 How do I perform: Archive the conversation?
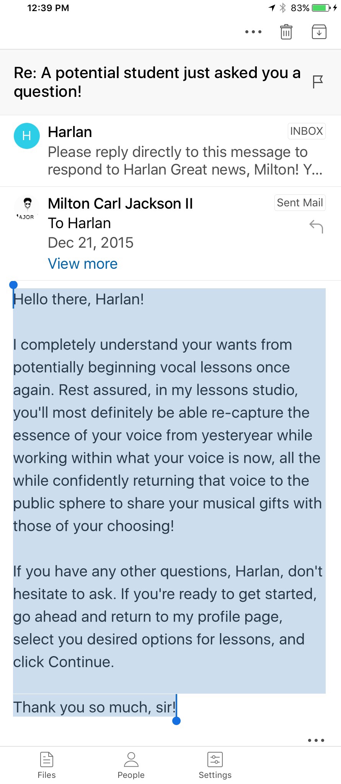(x=319, y=32)
